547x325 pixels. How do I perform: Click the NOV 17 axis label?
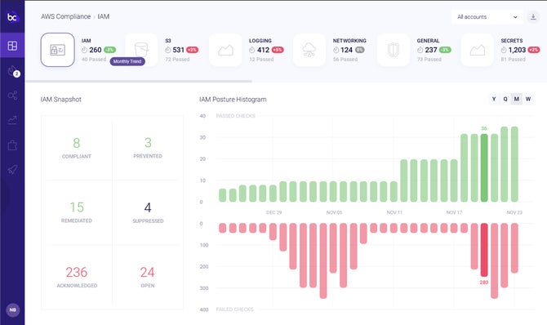click(x=454, y=212)
